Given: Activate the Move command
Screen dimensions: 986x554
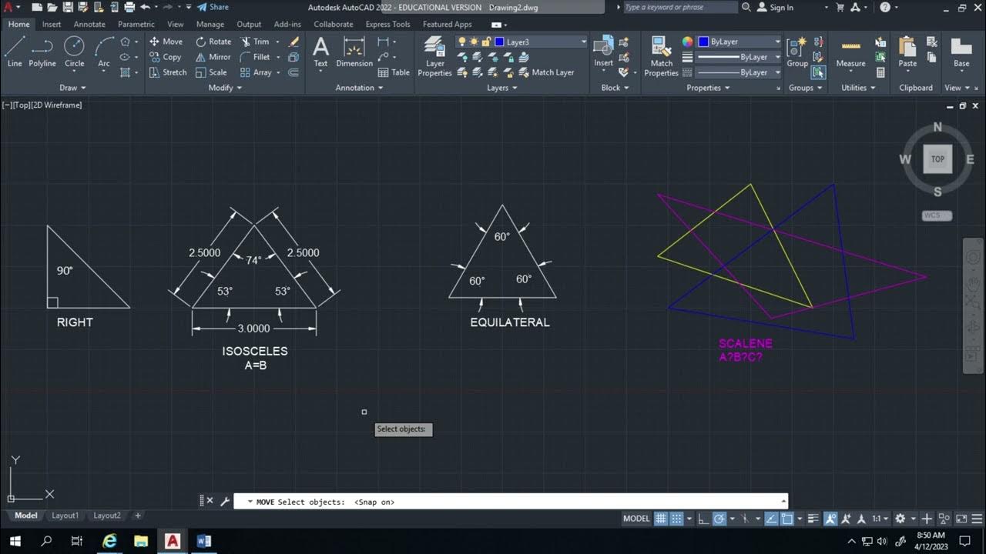Looking at the screenshot, I should (166, 42).
